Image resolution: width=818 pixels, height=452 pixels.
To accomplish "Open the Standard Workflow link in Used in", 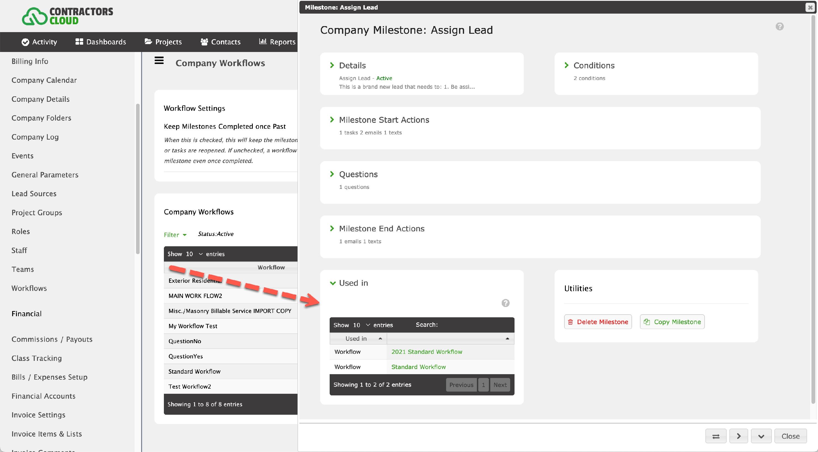I will pos(418,367).
